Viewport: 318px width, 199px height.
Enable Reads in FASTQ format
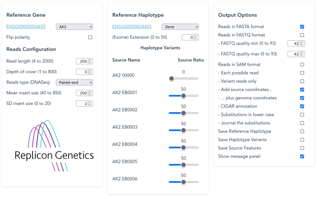point(302,35)
